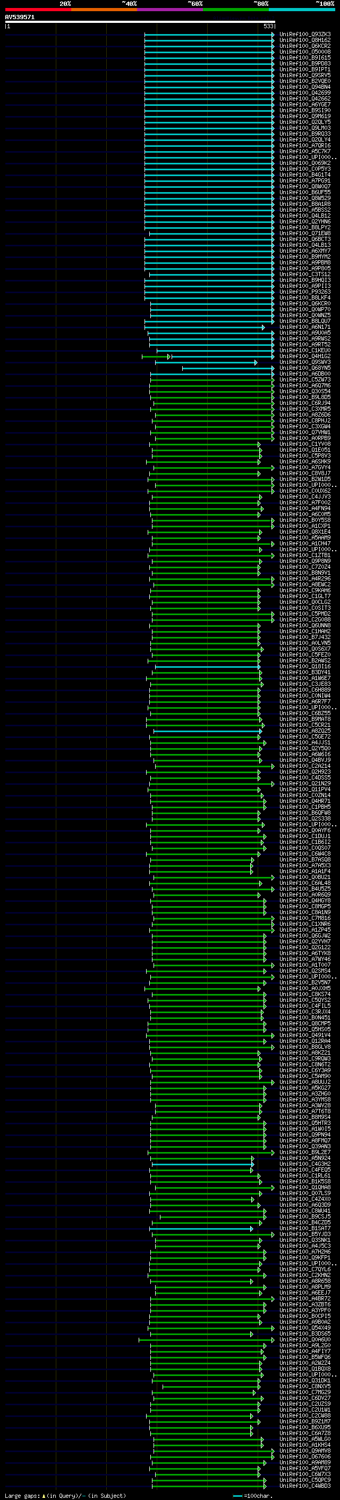340x1500 pixels.
Task: Open hit UniRef100_A6SHK9
Action: tap(305, 462)
